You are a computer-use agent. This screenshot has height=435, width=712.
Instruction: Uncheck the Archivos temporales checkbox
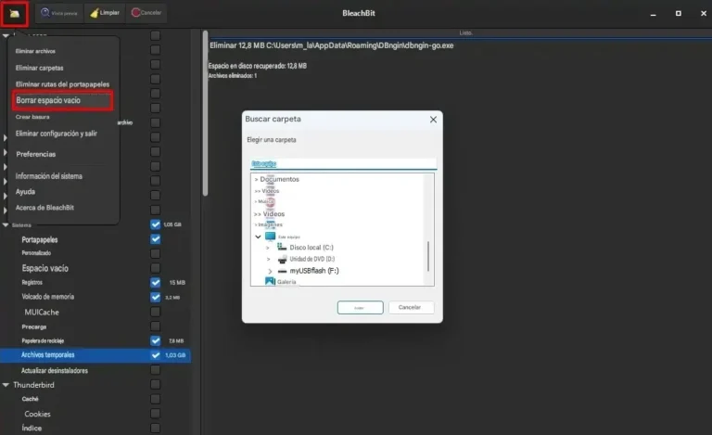pos(156,355)
